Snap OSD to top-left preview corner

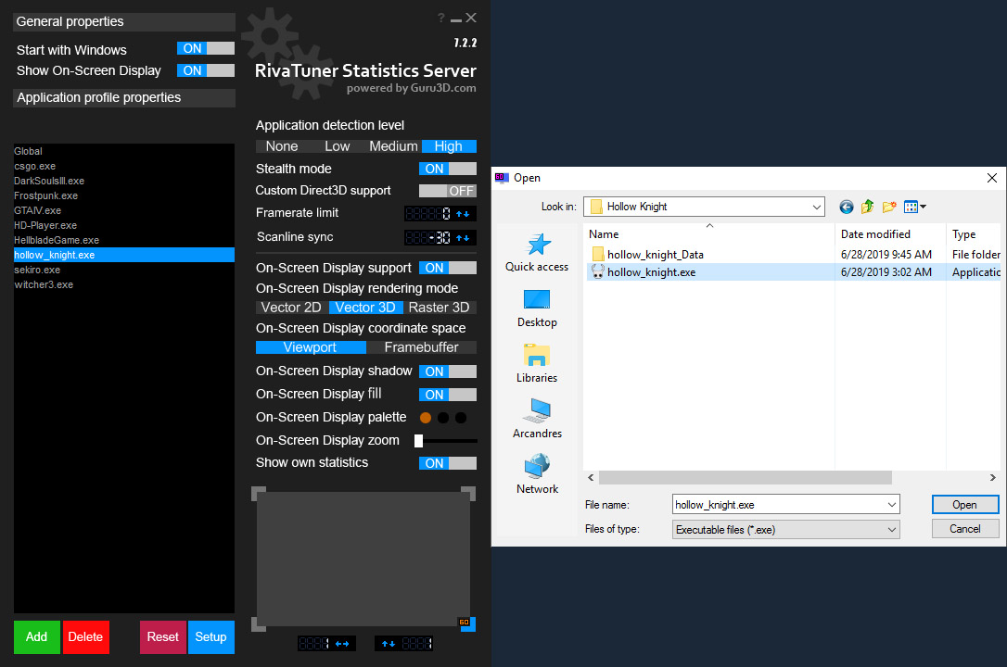259,493
